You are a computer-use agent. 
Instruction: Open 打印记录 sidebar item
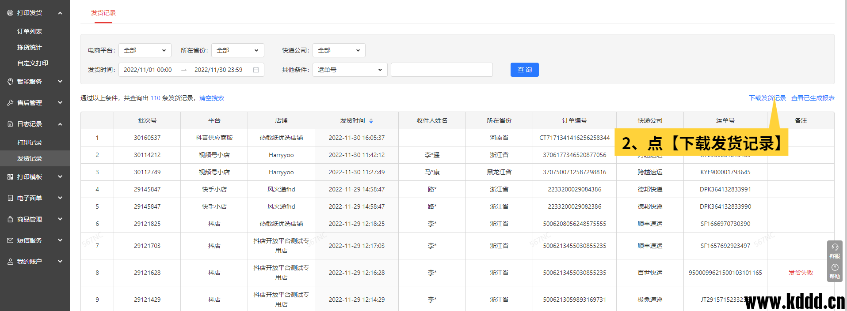coord(30,142)
